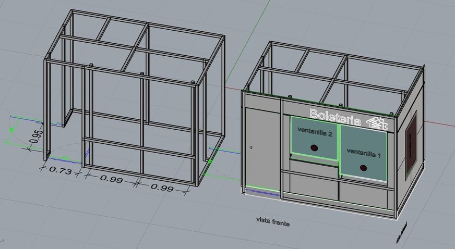
Task: Select the 0.73 dimension label
Action: 61,170
